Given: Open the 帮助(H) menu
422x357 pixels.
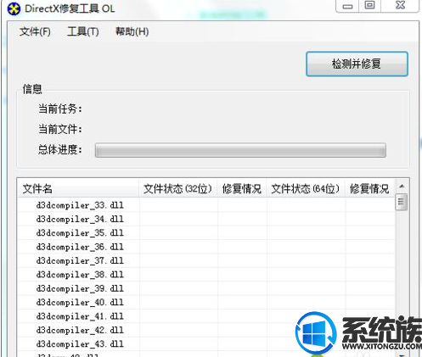Looking at the screenshot, I should tap(132, 31).
